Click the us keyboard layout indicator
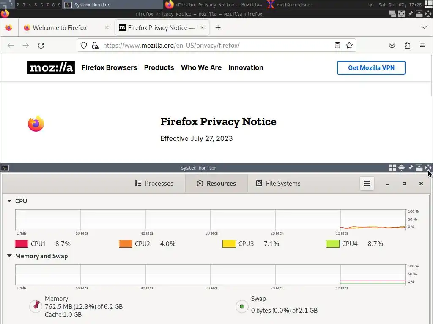Image resolution: width=433 pixels, height=324 pixels. (370, 5)
